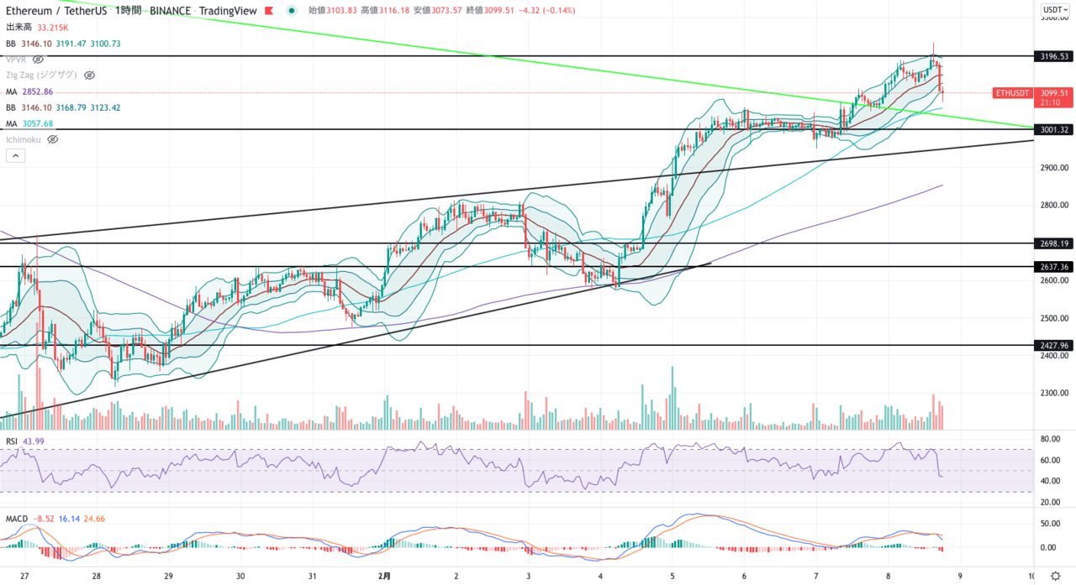Show the hidden VPVR indicator
The image size is (1076, 585).
pyautogui.click(x=38, y=60)
